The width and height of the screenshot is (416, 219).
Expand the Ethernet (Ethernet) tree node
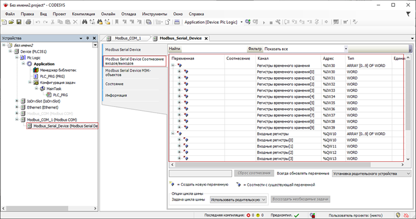(17, 107)
